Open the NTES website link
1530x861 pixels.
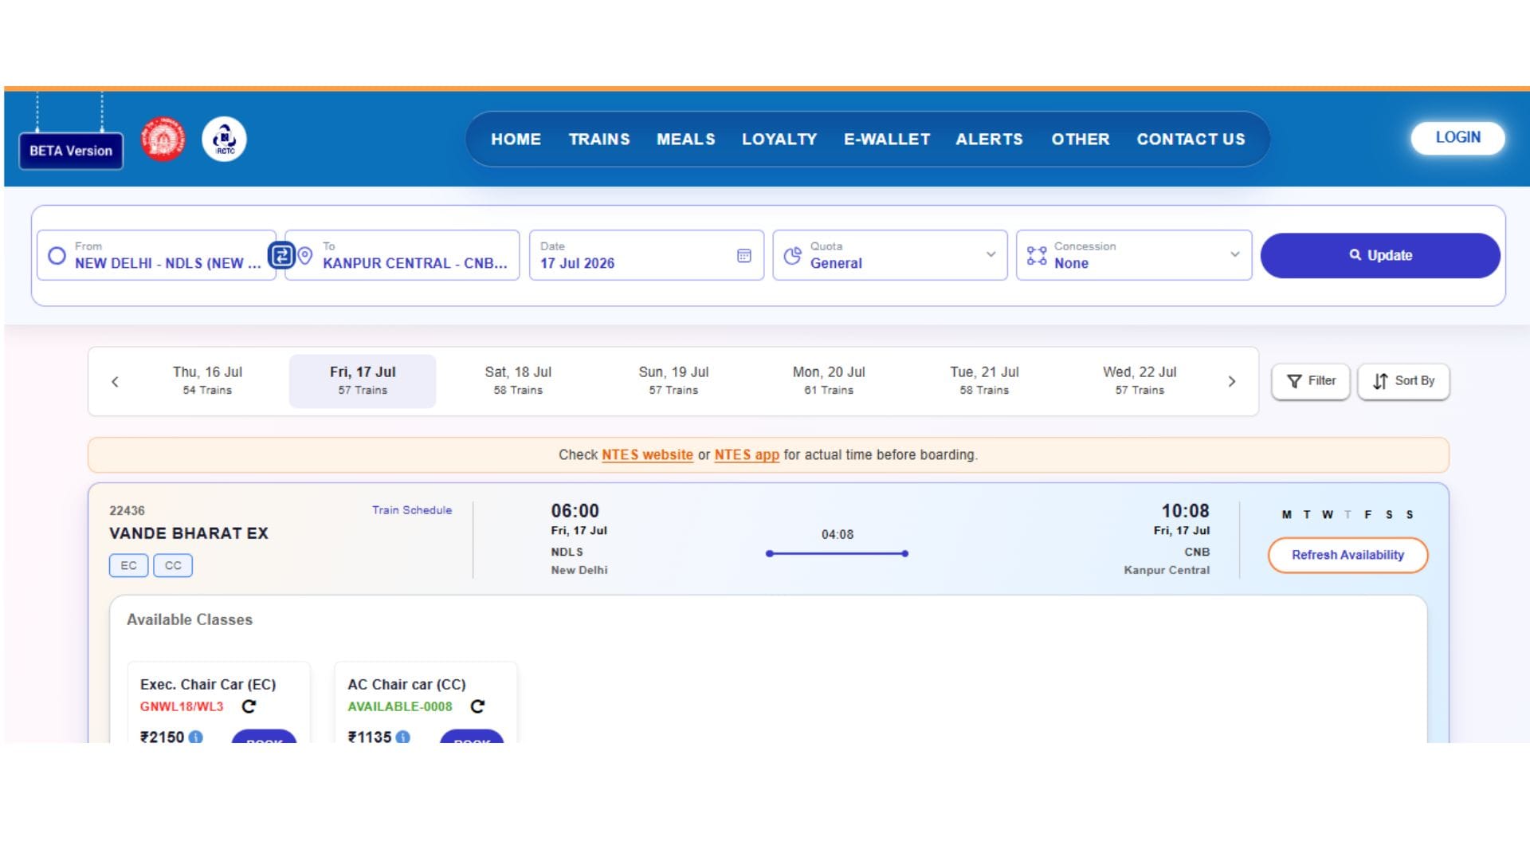[647, 454]
